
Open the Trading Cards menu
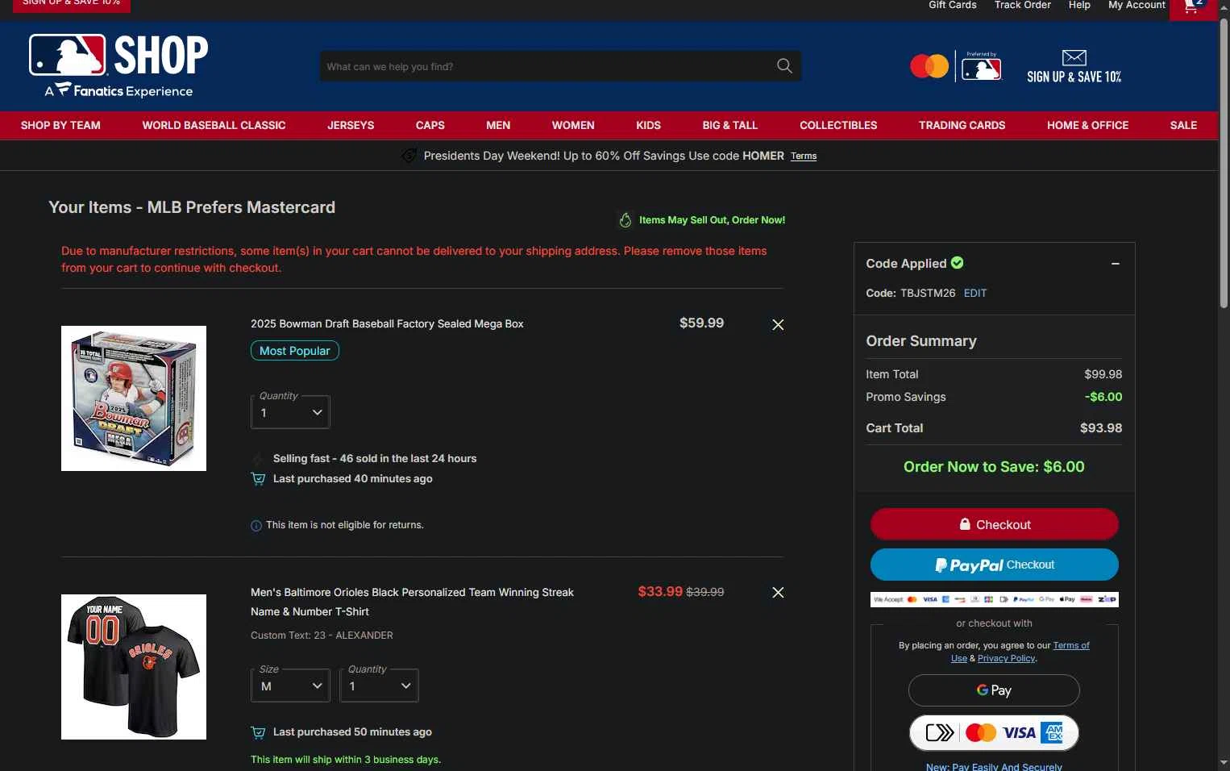click(x=962, y=125)
